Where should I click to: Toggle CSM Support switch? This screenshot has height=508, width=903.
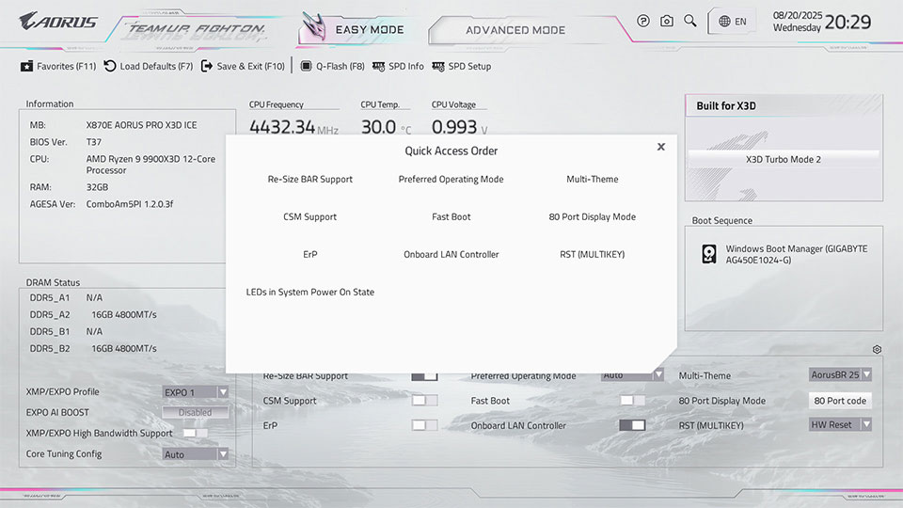tap(424, 401)
